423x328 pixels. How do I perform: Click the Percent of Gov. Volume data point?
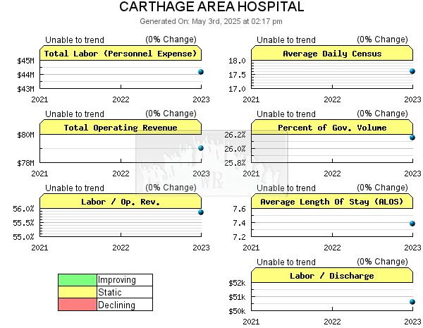412,138
